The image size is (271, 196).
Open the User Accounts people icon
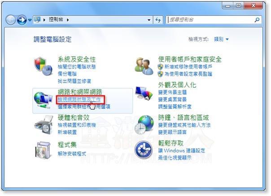[x=144, y=66]
